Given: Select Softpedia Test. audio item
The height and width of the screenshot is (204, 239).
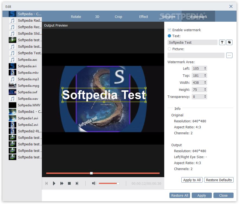Looking at the screenshot, I should (22, 53).
